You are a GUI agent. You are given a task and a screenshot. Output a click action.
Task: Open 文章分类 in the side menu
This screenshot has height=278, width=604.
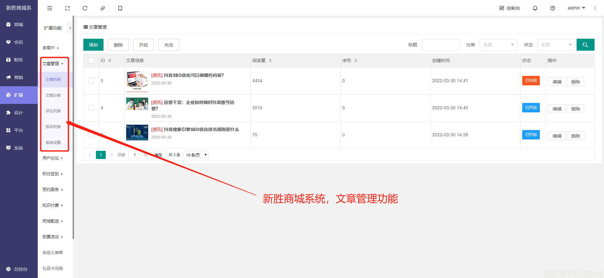point(53,95)
